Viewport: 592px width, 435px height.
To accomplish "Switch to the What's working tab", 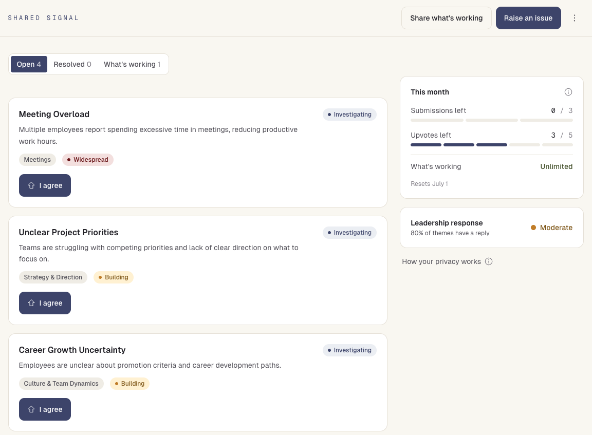I will pyautogui.click(x=132, y=64).
